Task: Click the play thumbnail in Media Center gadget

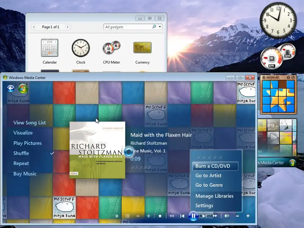Action: [273, 138]
